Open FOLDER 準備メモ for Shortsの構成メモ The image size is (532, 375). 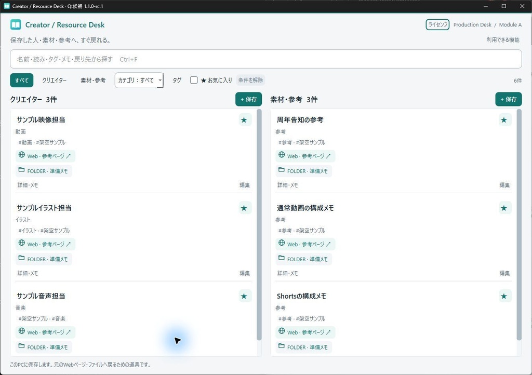303,347
